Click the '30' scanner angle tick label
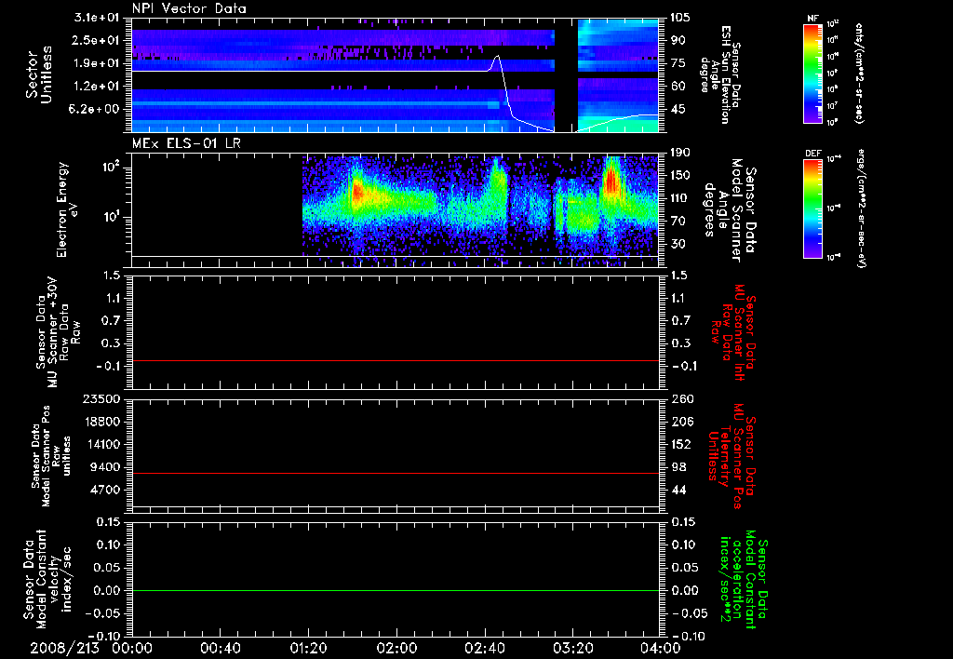 point(678,245)
